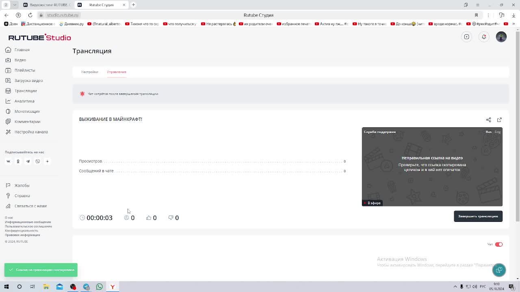Viewport: 520px width, 292px height.
Task: Open the add video plus icon in header
Action: click(467, 37)
